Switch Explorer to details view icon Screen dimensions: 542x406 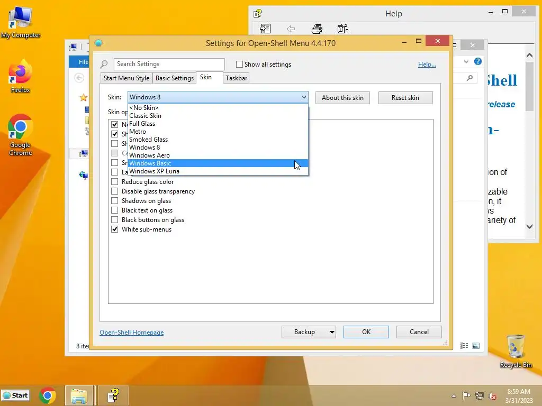(x=464, y=346)
